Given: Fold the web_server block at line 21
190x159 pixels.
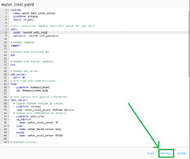Looking at the screenshot, I should point(8,74).
